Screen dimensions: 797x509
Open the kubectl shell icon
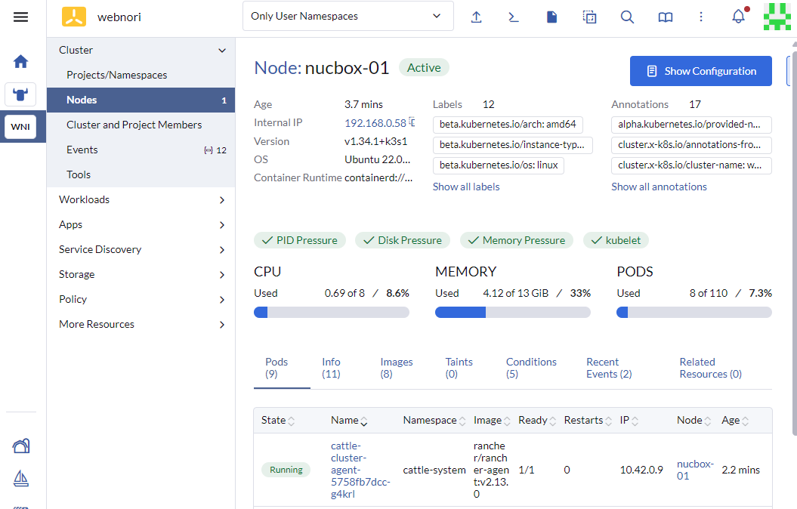[x=514, y=17]
